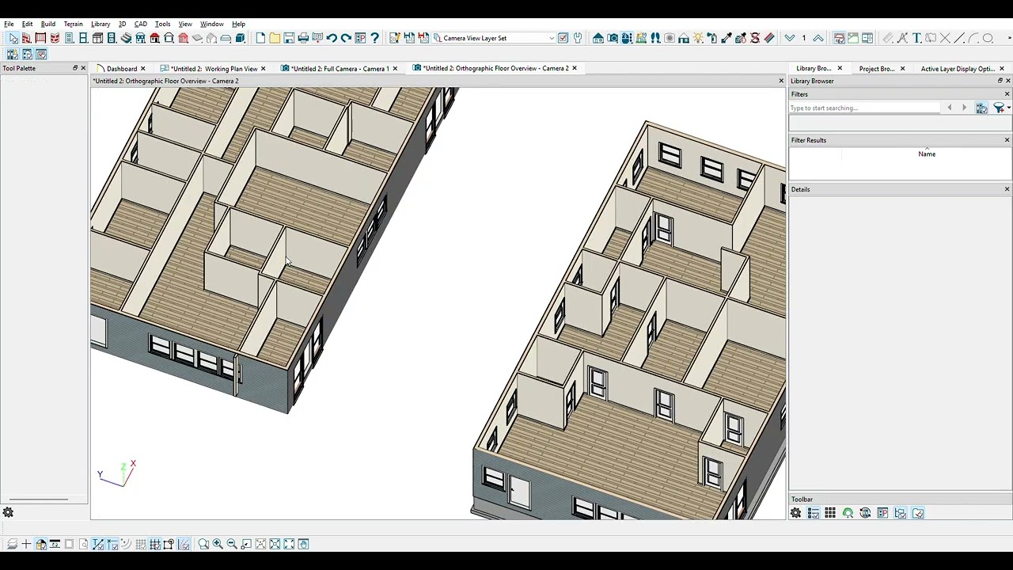Click the funnel filter icon in Filters
This screenshot has height=570, width=1013.
[x=999, y=108]
